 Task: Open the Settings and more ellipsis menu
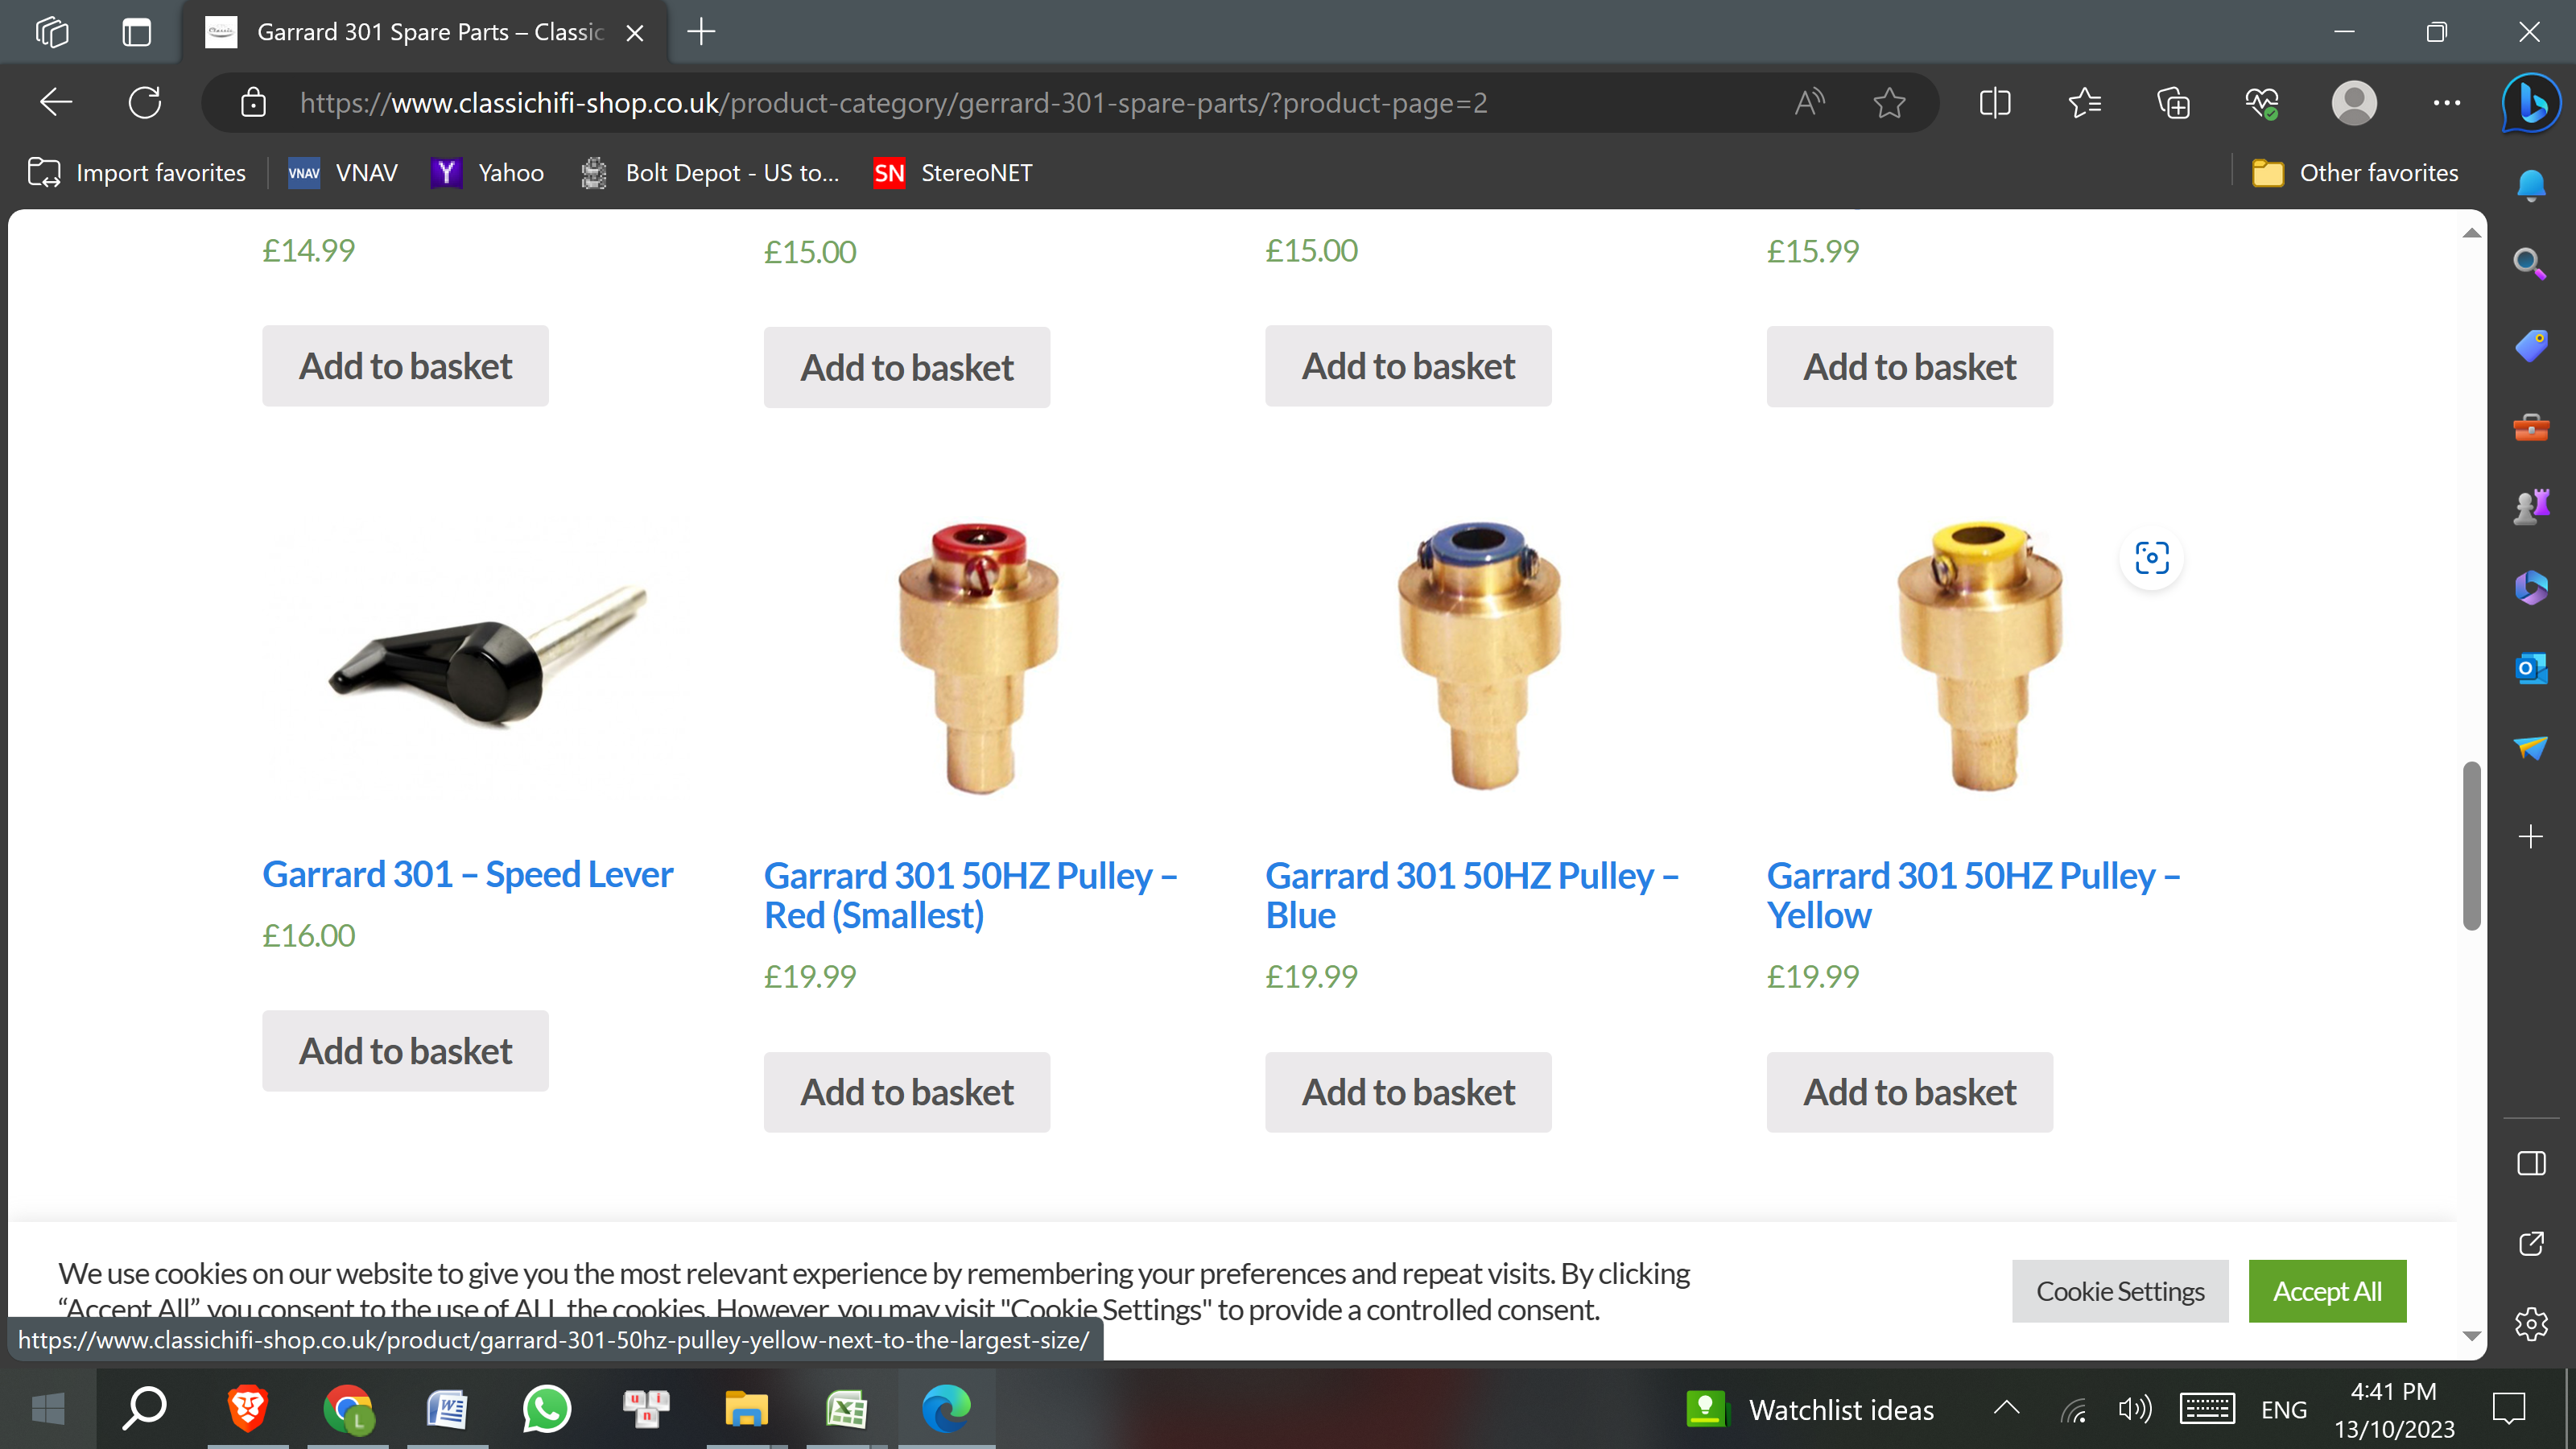point(2446,102)
